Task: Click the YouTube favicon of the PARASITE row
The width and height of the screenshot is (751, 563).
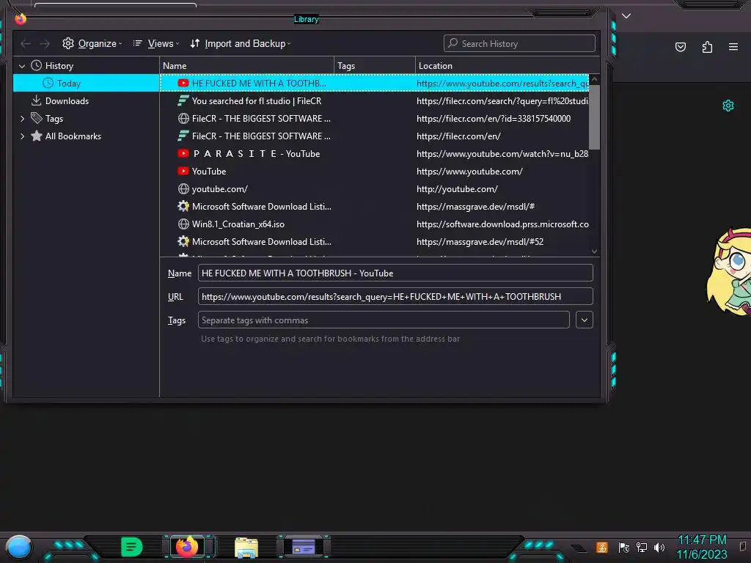Action: click(183, 154)
